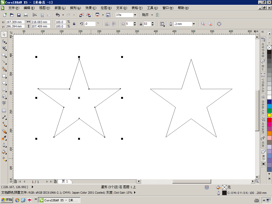The width and height of the screenshot is (272, 204).
Task: Select the Eyedropper tool
Action: tap(4, 138)
